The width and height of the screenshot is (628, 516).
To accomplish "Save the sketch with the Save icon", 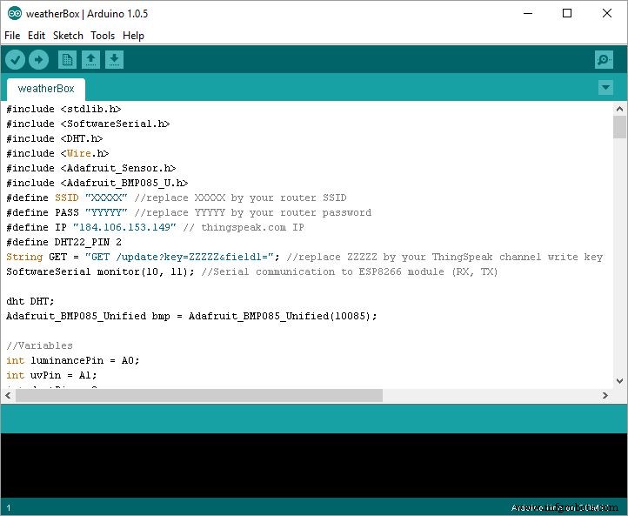I will pos(114,59).
